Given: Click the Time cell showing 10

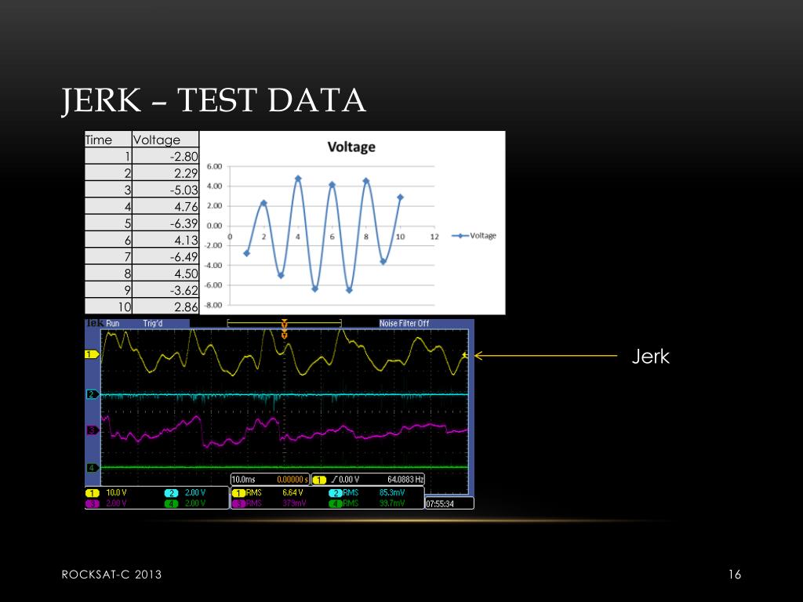Looking at the screenshot, I should tap(108, 306).
